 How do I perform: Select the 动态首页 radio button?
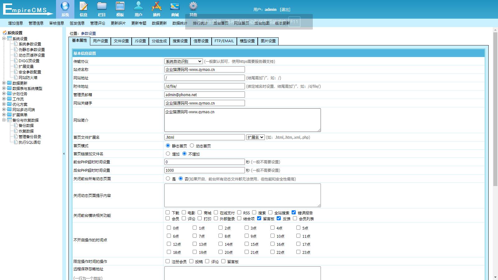(x=192, y=146)
